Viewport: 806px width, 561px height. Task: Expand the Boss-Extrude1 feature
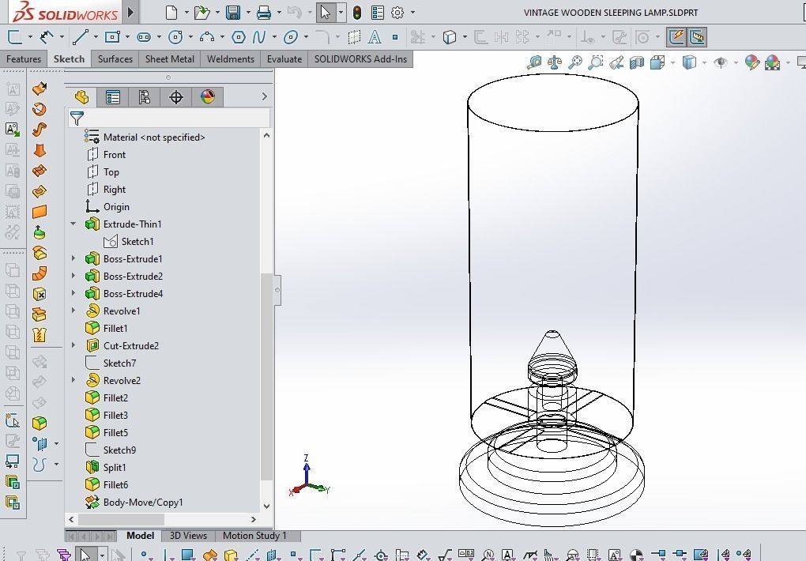(73, 258)
